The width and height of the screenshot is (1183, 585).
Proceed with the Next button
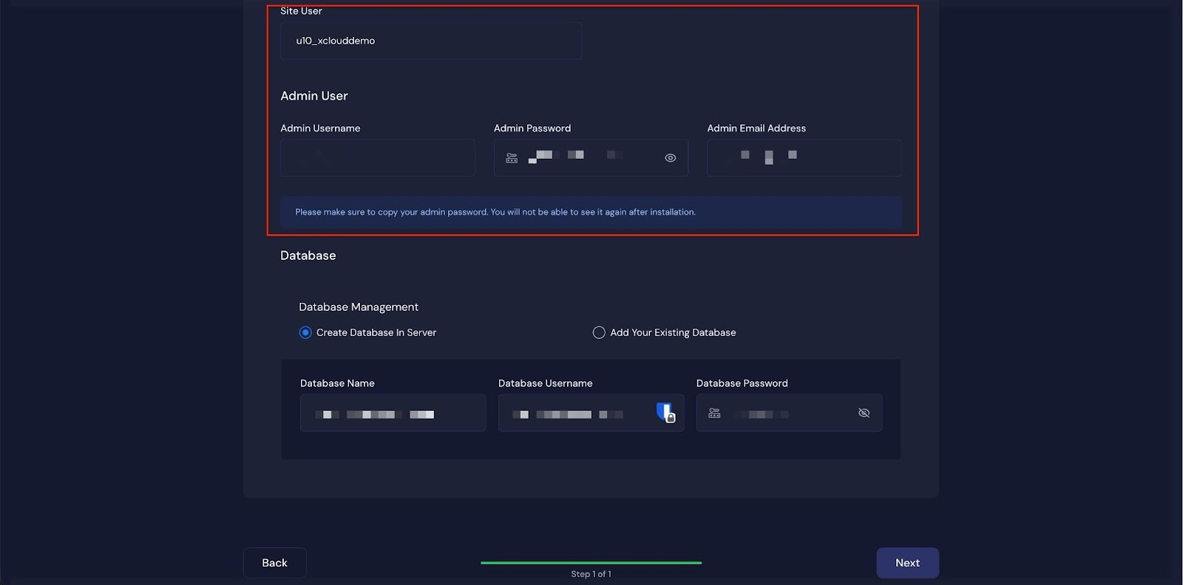tap(907, 563)
